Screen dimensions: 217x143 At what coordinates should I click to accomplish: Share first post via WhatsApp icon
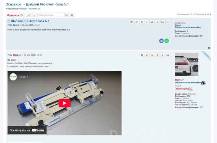point(167,41)
